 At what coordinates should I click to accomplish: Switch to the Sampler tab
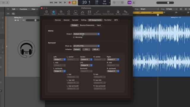75,20
